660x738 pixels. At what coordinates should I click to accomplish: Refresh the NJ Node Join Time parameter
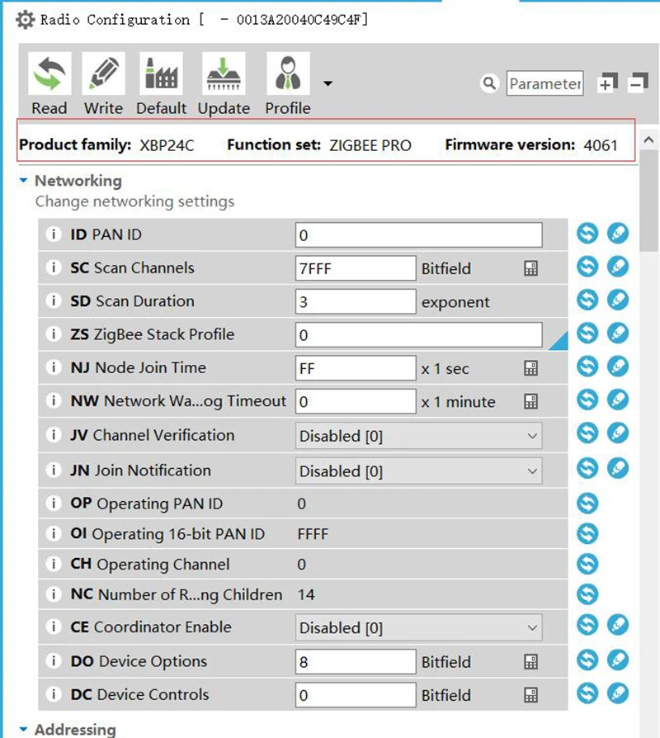[587, 367]
